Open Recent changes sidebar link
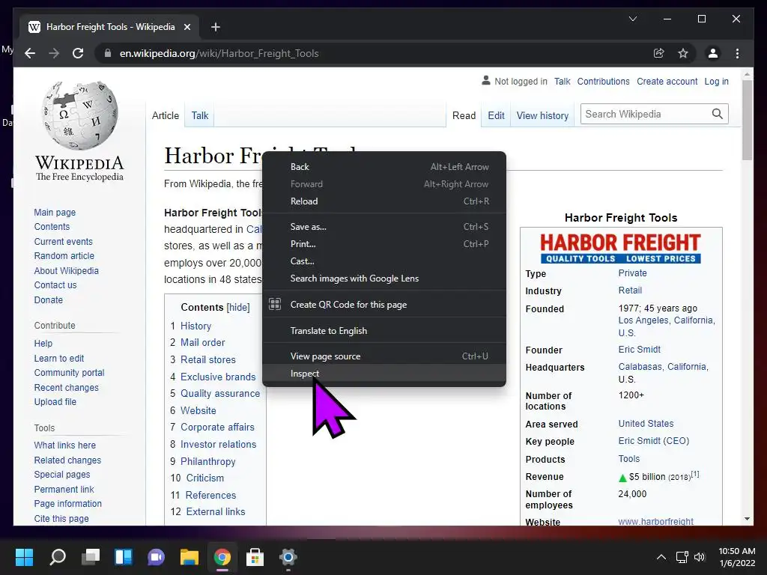Viewport: 767px width, 575px height. [x=67, y=387]
